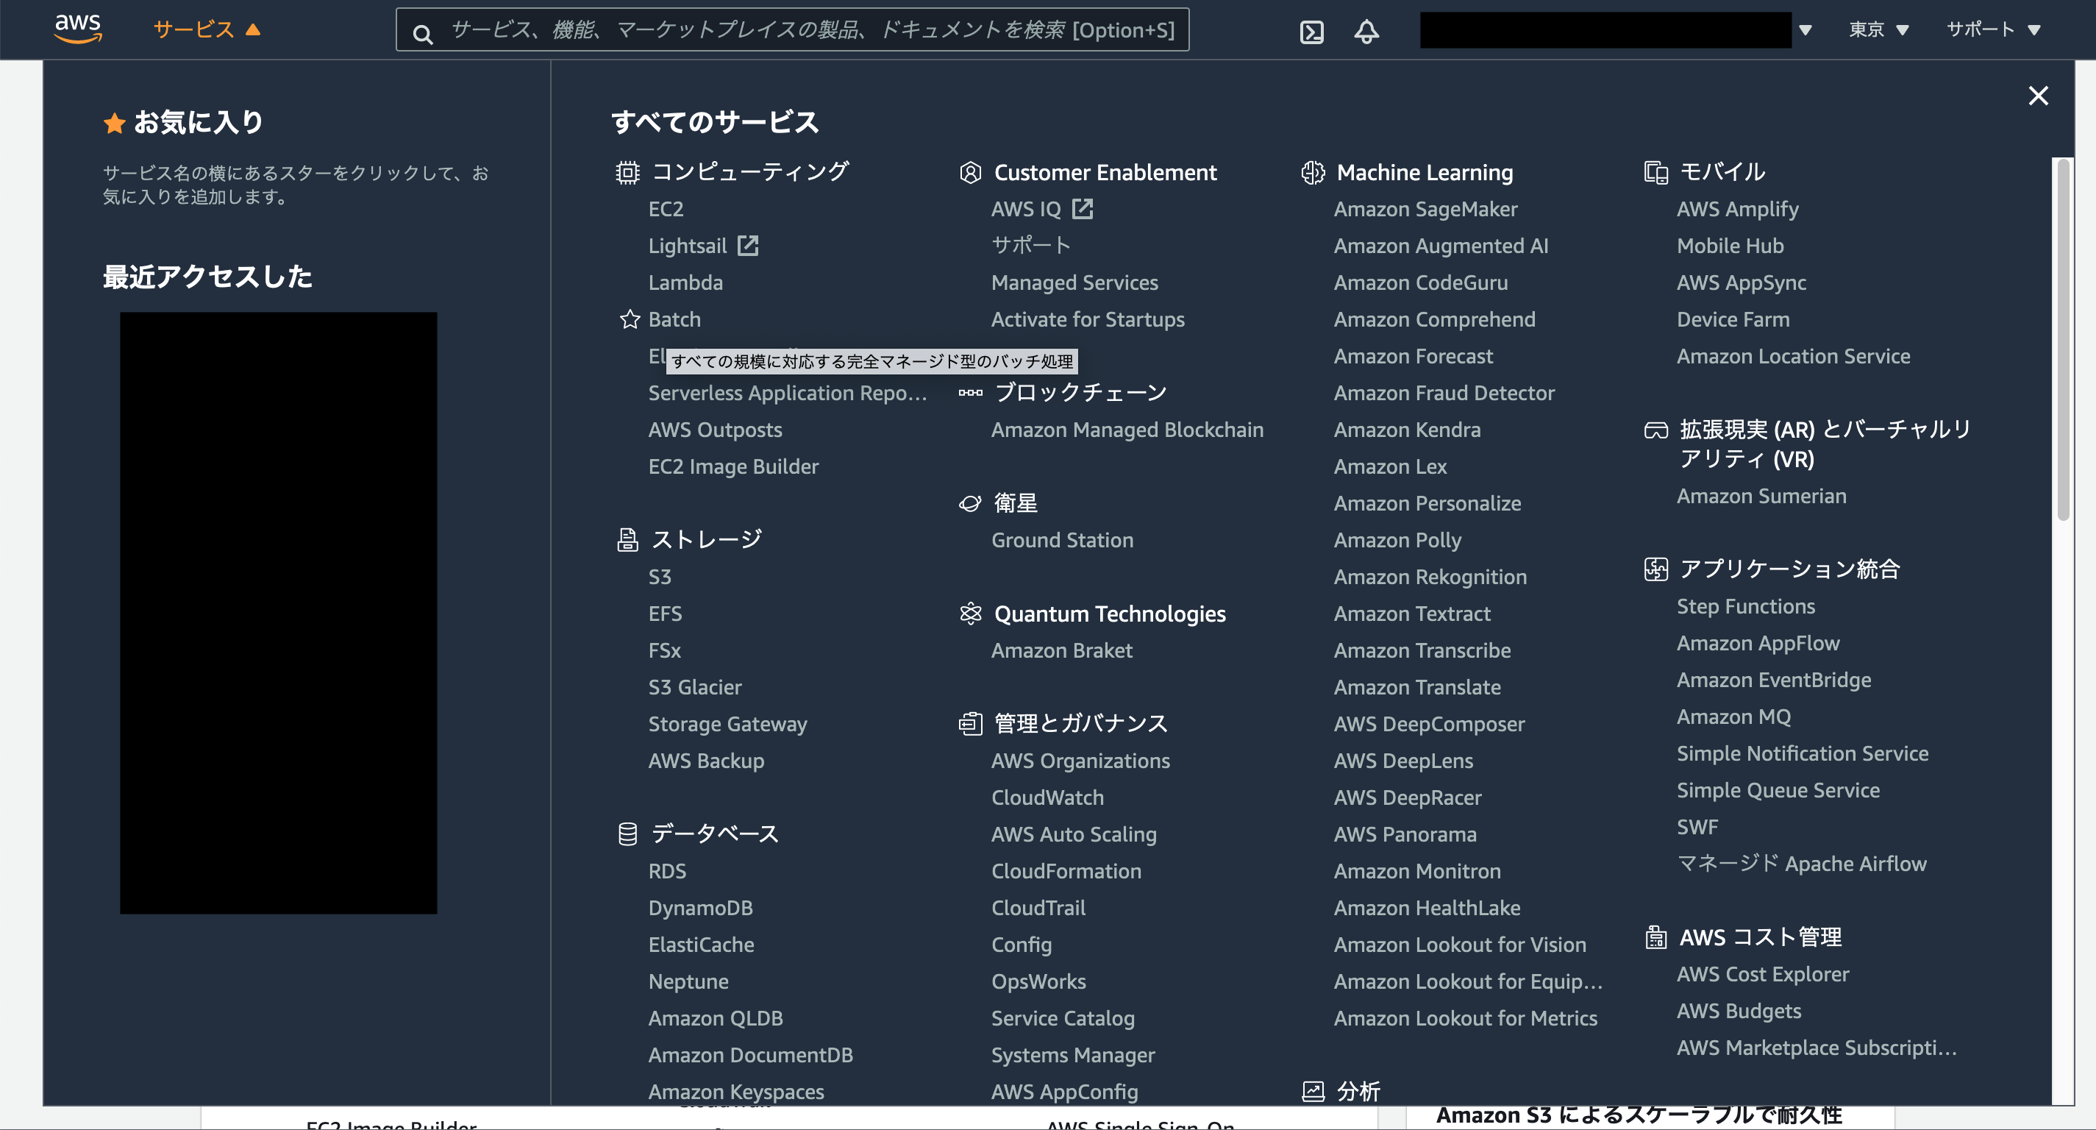The height and width of the screenshot is (1130, 2096).
Task: Open the CloudShell terminal icon
Action: pyautogui.click(x=1311, y=32)
